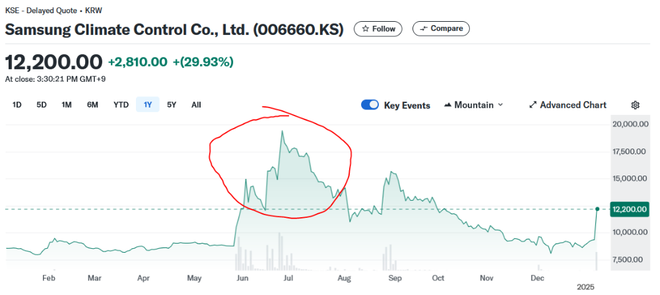This screenshot has height=295, width=660.
Task: Click the highest chart peak near July
Action: pyautogui.click(x=282, y=131)
